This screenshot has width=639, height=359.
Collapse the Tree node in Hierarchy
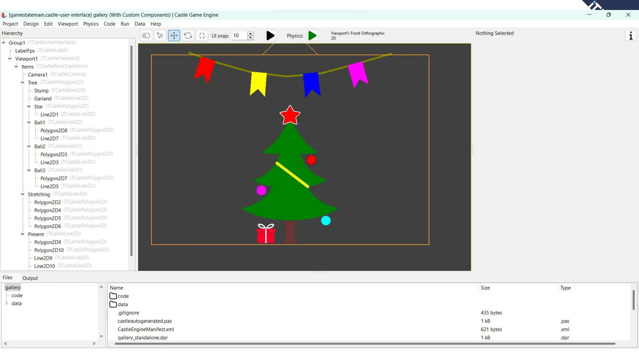22,83
